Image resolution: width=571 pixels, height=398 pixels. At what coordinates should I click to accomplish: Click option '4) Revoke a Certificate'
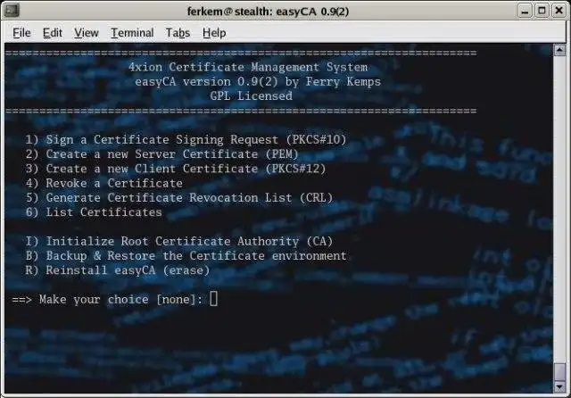tap(104, 183)
